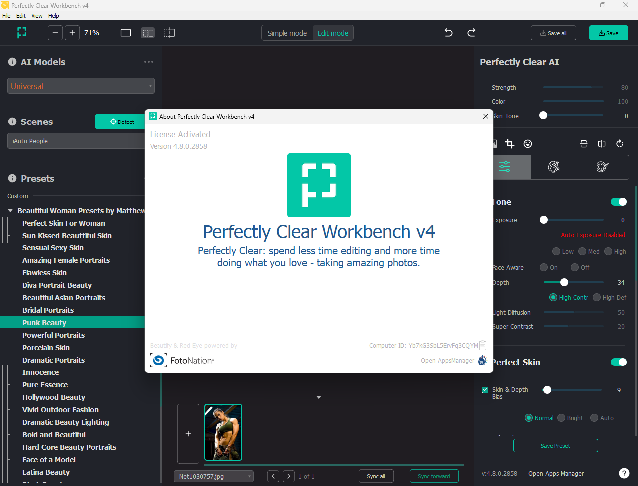The height and width of the screenshot is (486, 638).
Task: Select the Auto skin option
Action: [594, 418]
